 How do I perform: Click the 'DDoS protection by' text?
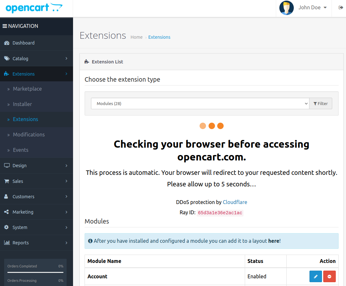[199, 202]
